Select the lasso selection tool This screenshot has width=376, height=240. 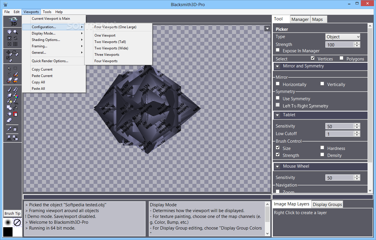(9, 74)
